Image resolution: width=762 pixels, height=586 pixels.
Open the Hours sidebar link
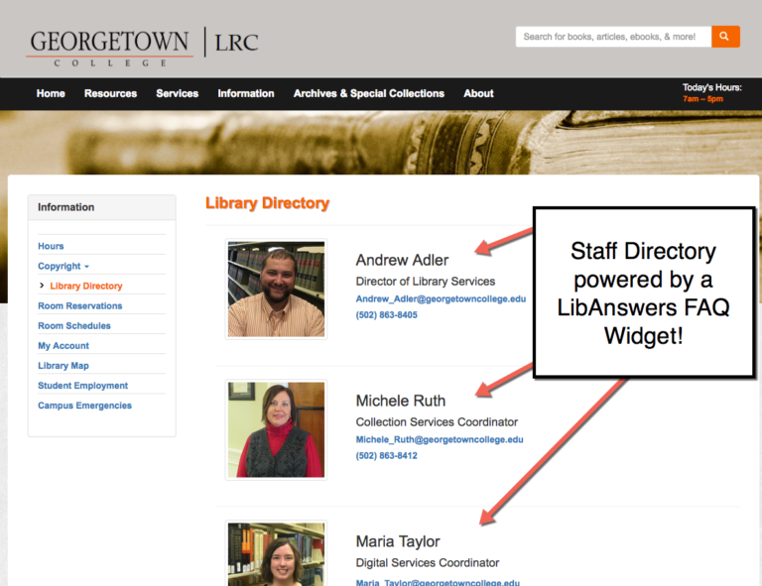(51, 246)
